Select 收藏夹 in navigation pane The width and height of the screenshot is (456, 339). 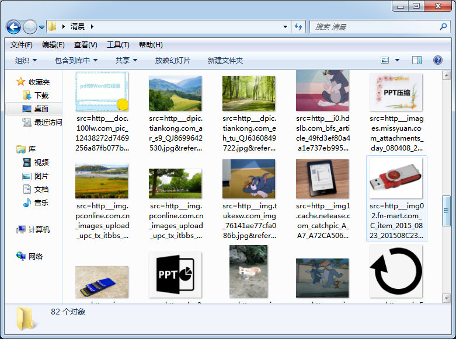click(33, 82)
